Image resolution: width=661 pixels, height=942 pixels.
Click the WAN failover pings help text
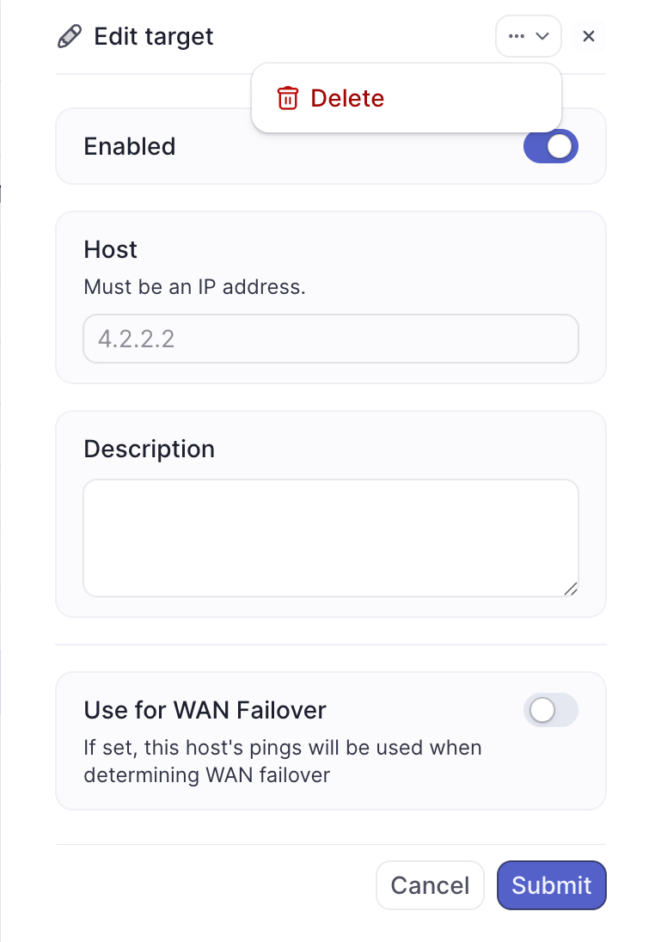283,762
